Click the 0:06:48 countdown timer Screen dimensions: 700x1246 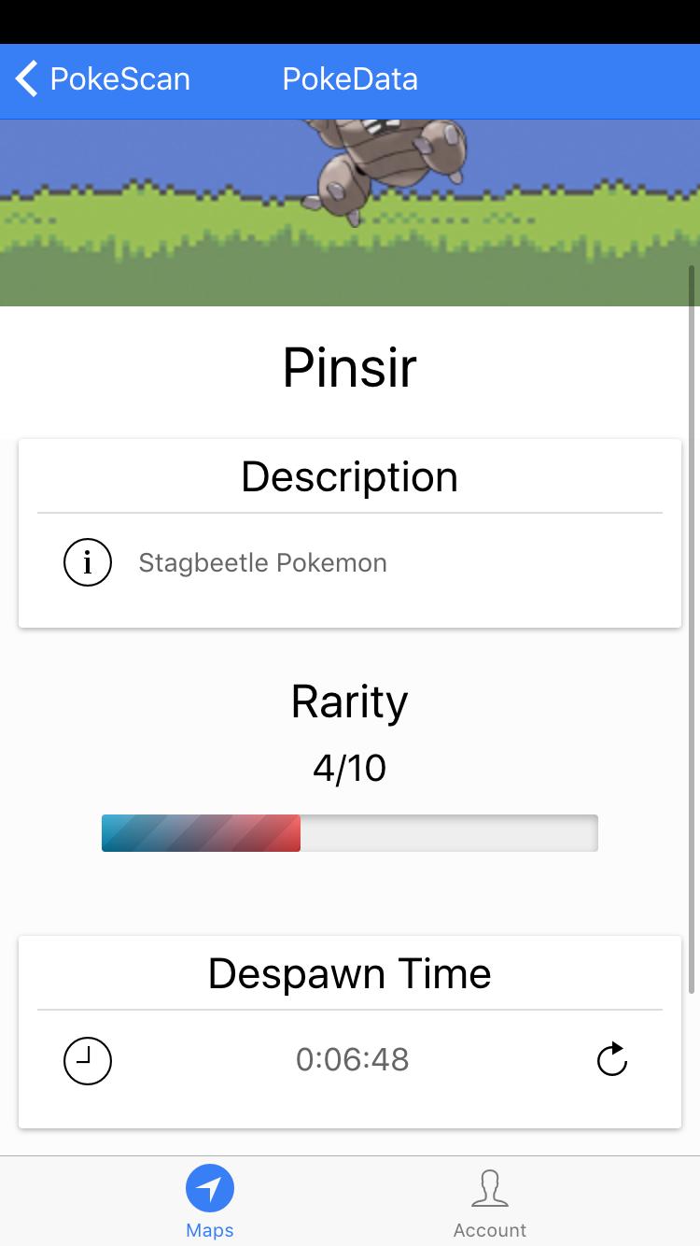[352, 1059]
